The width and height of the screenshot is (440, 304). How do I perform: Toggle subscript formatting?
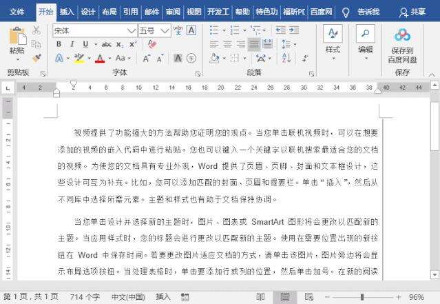click(120, 44)
